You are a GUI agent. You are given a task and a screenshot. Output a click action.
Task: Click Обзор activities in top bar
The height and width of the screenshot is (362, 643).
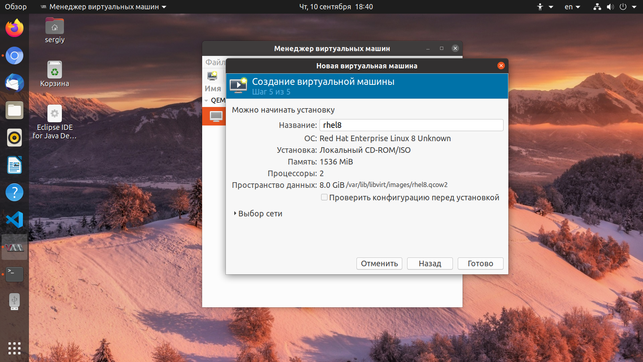point(16,7)
